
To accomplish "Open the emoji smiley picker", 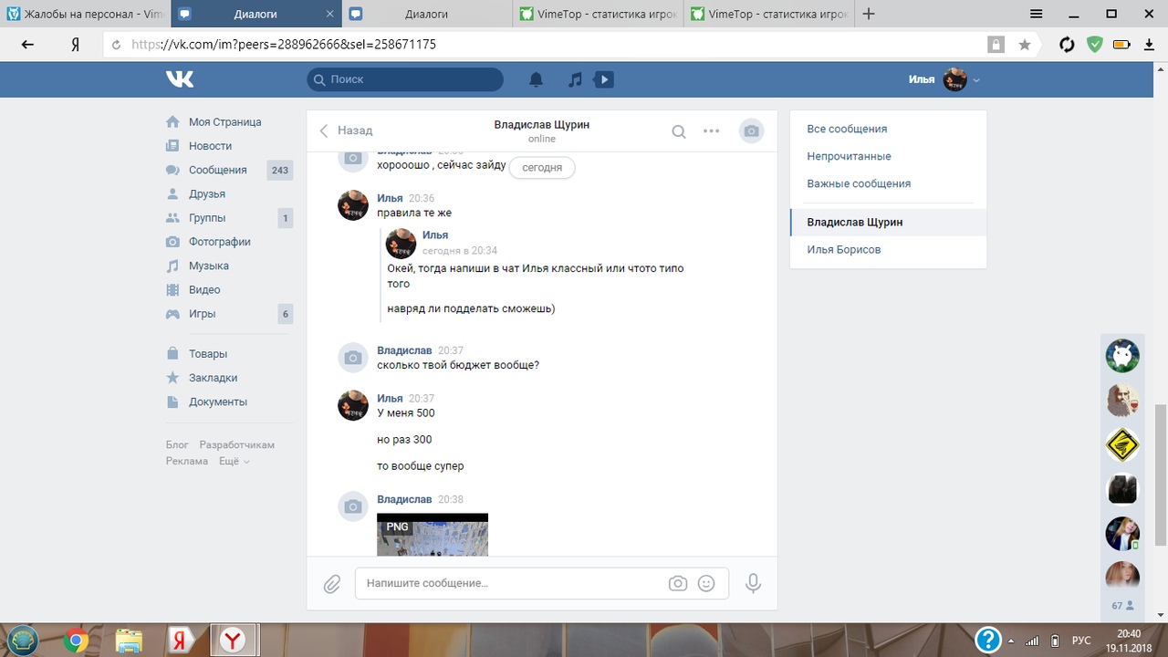I will pos(706,583).
